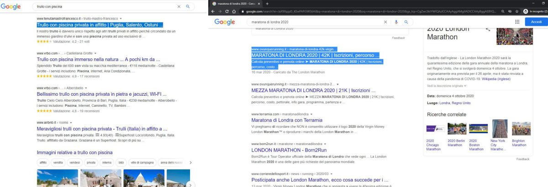Open 'Immagini relative a trullo con piscina'
Screen dimensions: 548x187
pyautogui.click(x=74, y=152)
